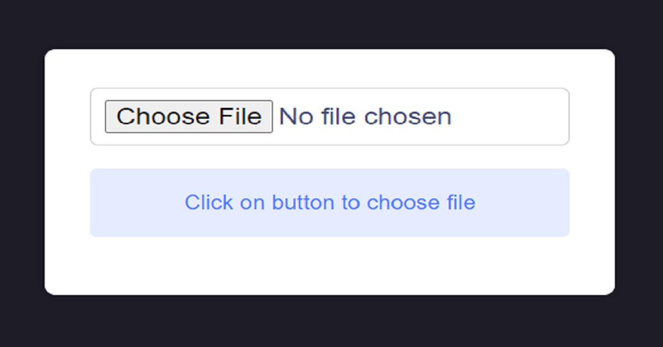Select the 'No file chosen' label

click(x=365, y=117)
